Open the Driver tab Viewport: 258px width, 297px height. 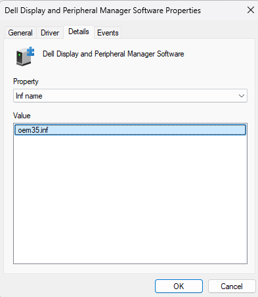50,33
